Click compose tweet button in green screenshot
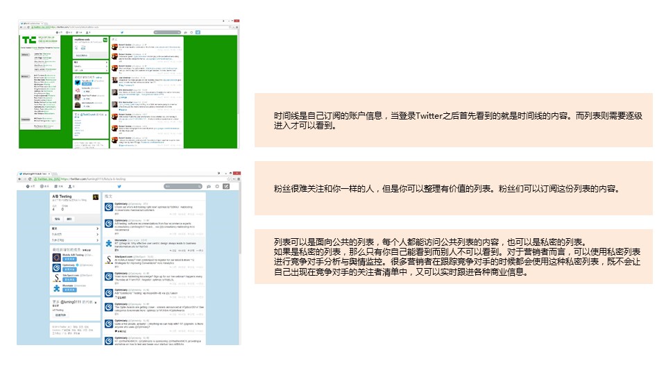 tap(198, 33)
